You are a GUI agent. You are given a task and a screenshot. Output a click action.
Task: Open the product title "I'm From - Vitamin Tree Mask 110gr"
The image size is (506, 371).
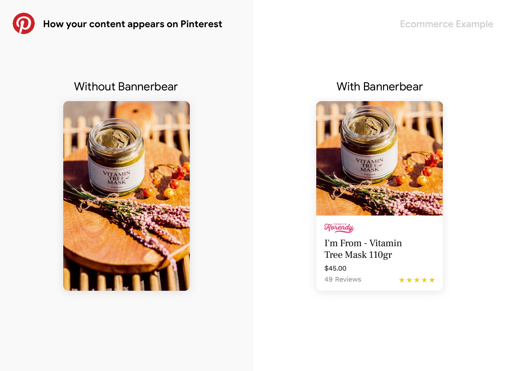[x=363, y=249]
